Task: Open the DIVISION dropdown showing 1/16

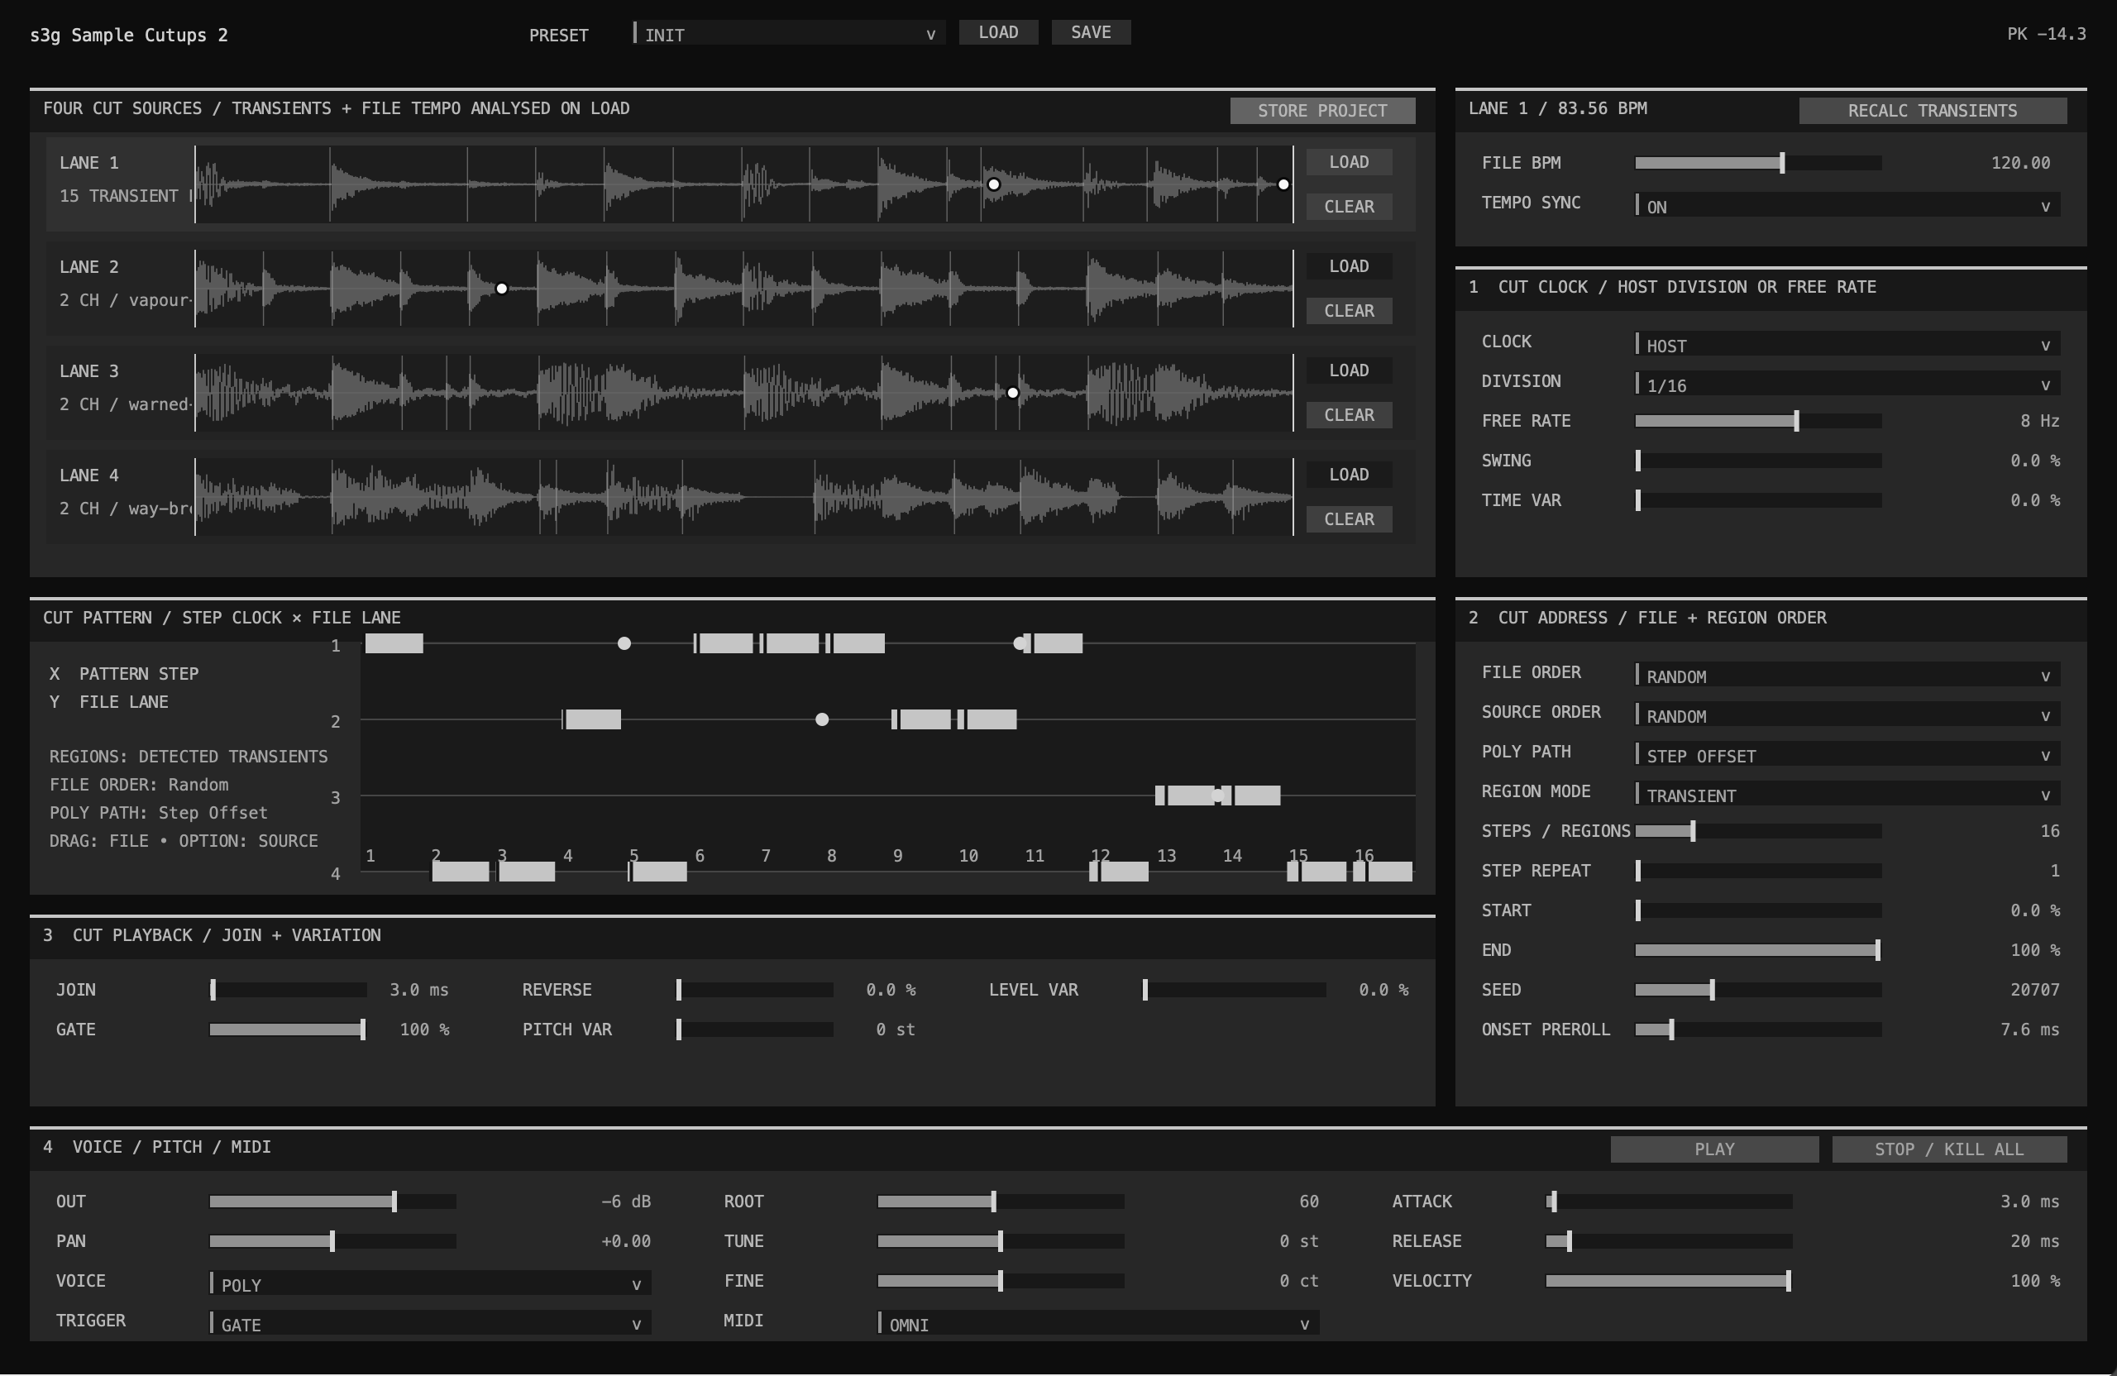Action: 1847,385
